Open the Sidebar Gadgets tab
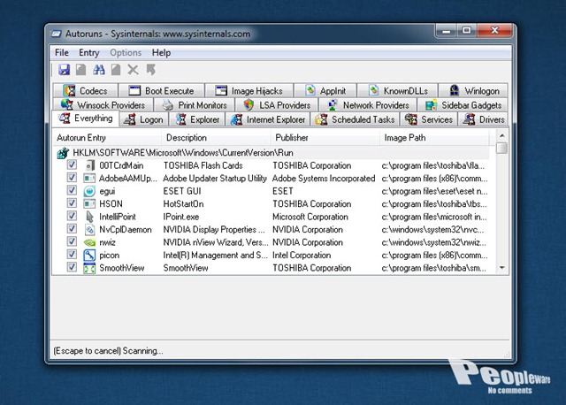Image resolution: width=566 pixels, height=405 pixels. click(x=463, y=105)
